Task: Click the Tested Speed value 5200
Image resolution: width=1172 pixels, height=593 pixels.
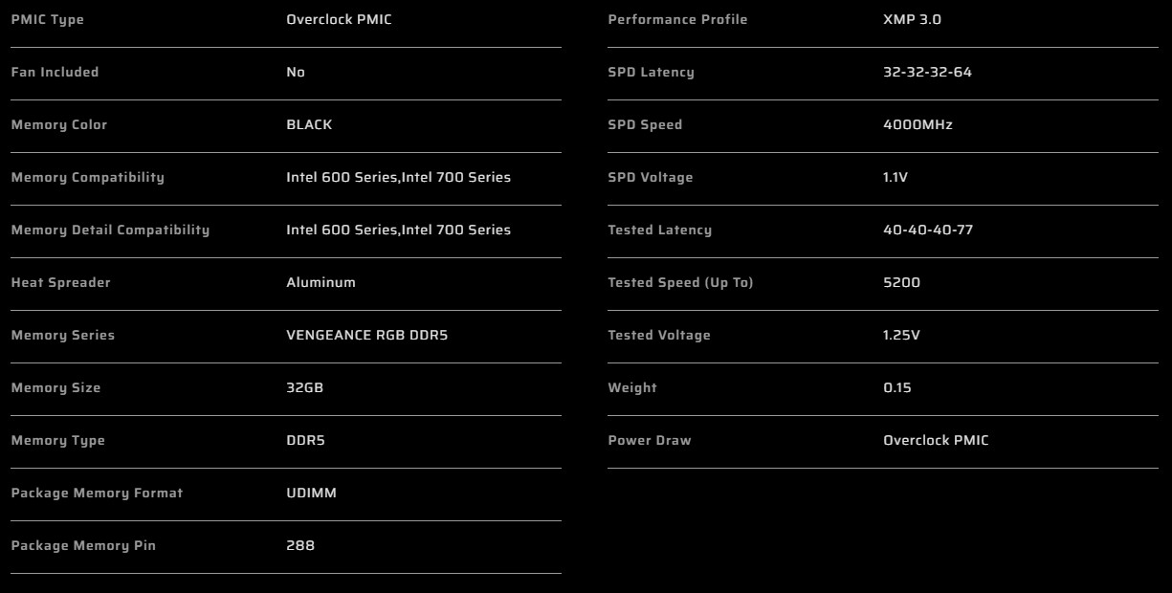Action: point(901,283)
